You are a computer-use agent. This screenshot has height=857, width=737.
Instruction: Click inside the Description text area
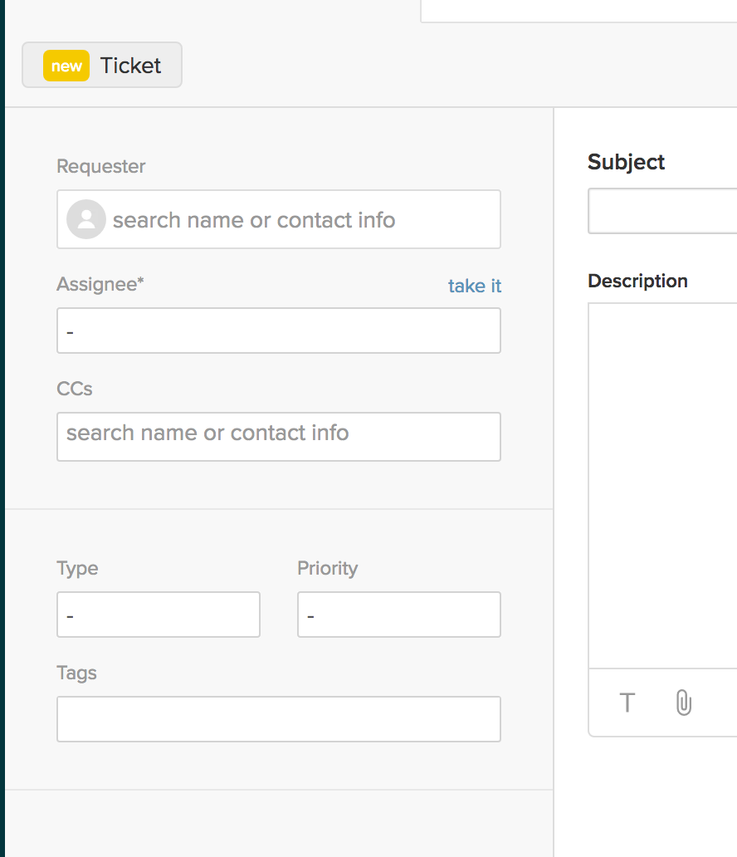pyautogui.click(x=662, y=485)
